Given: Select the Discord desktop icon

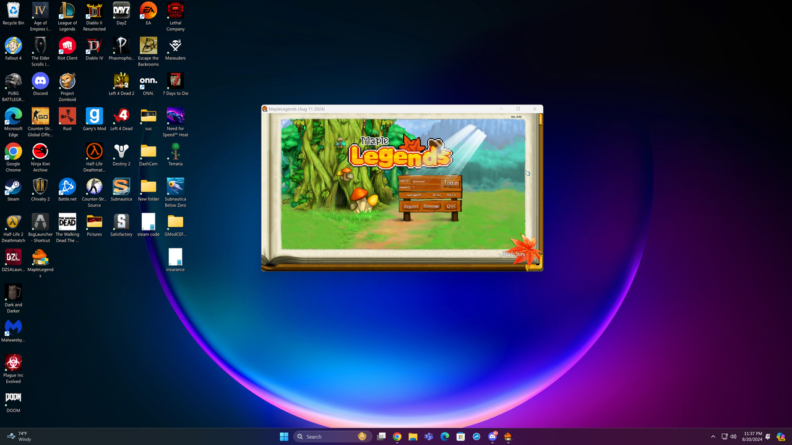Looking at the screenshot, I should click(40, 84).
